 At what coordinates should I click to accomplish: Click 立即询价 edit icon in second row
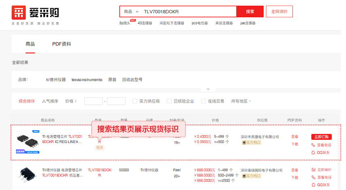point(313,170)
